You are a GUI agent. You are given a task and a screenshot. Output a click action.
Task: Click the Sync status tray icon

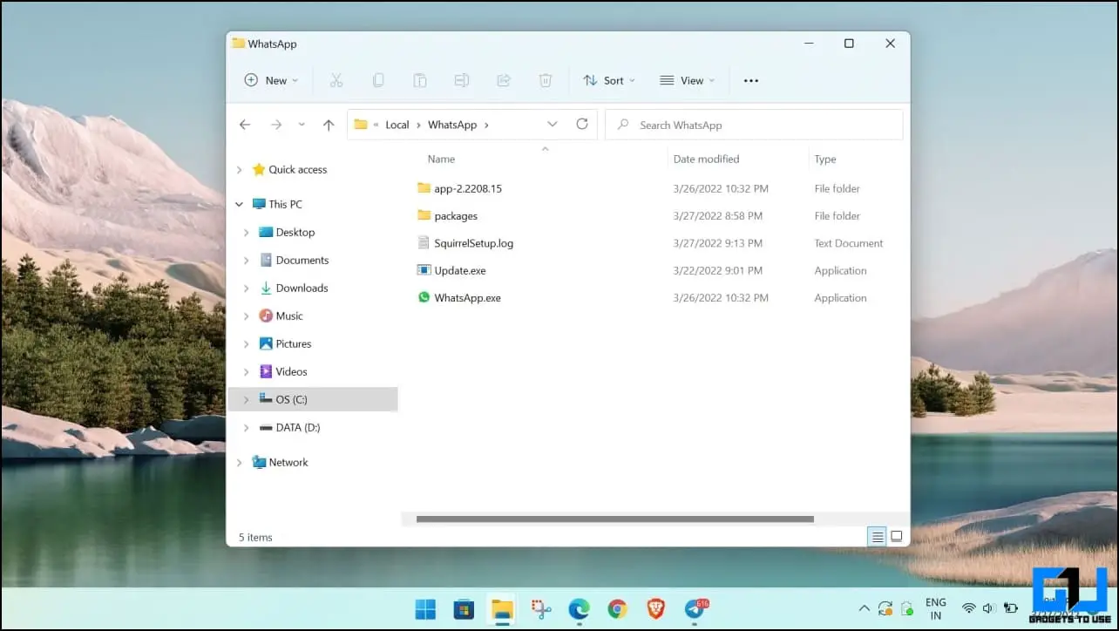point(885,608)
